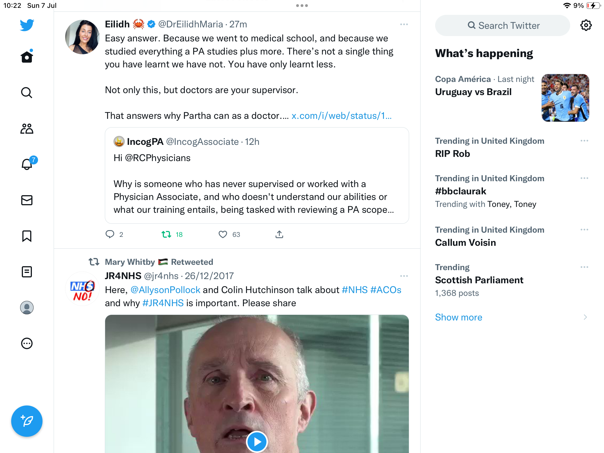The width and height of the screenshot is (604, 453).
Task: Click the Search Twitter field
Action: click(502, 25)
